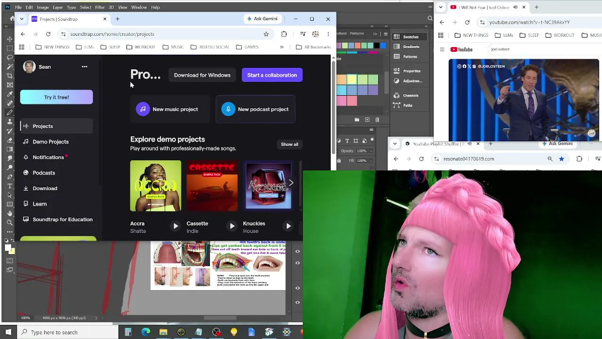This screenshot has width=602, height=339.
Task: Toggle bookmark star for resonate04170619.com
Action: point(562,159)
